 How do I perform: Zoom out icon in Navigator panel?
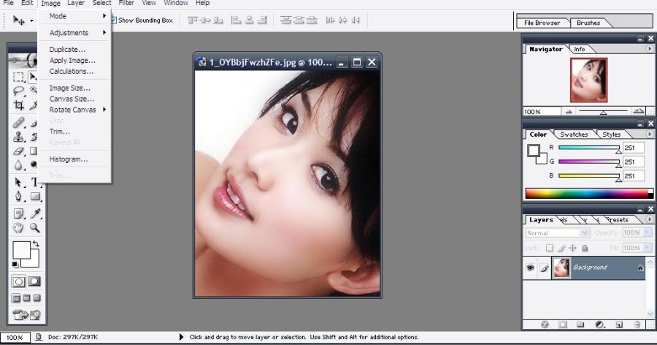click(x=569, y=112)
